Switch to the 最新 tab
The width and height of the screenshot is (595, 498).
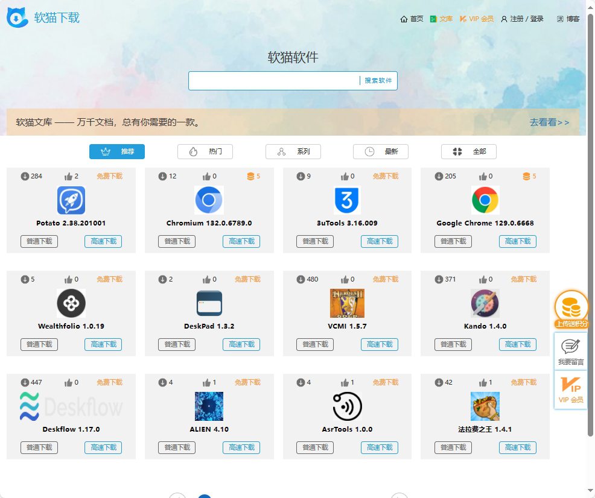(381, 151)
